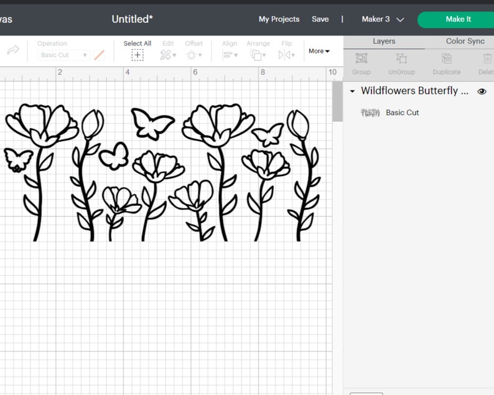The width and height of the screenshot is (494, 395).
Task: Open the More toolbar menu
Action: pos(319,51)
